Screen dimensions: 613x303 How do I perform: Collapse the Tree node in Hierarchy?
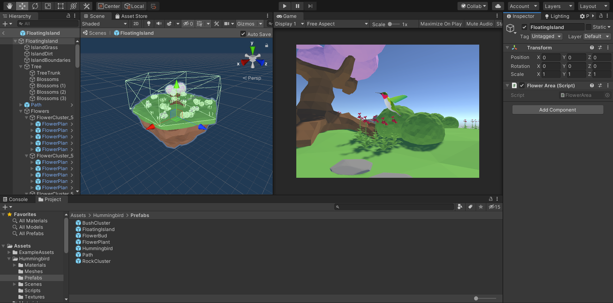coord(21,67)
